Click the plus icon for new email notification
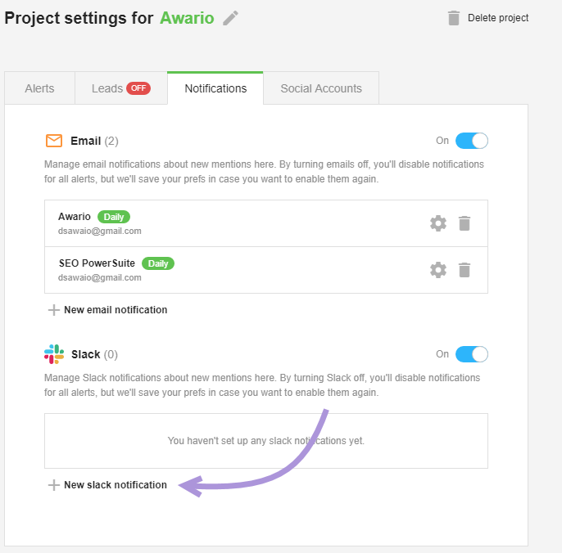 click(x=54, y=310)
